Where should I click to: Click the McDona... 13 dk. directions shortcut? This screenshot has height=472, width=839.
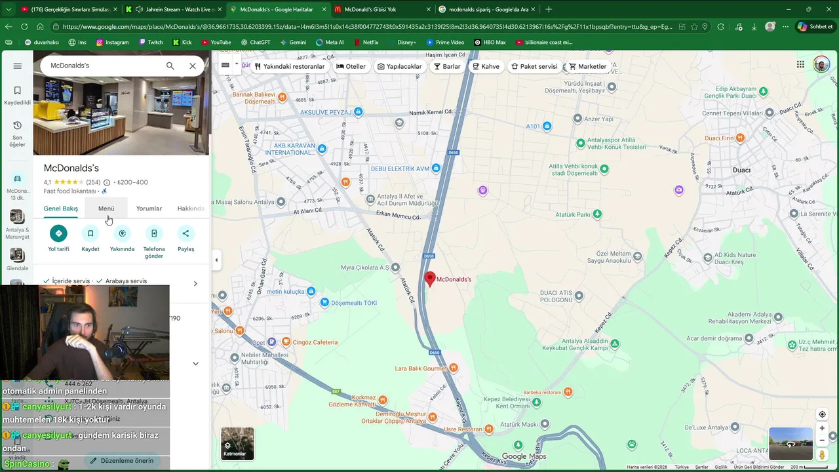click(x=18, y=187)
